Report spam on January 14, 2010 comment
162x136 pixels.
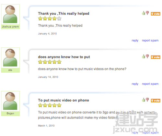click(x=150, y=84)
